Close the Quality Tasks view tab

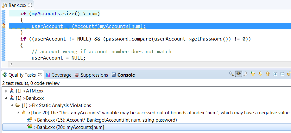coord(40,75)
